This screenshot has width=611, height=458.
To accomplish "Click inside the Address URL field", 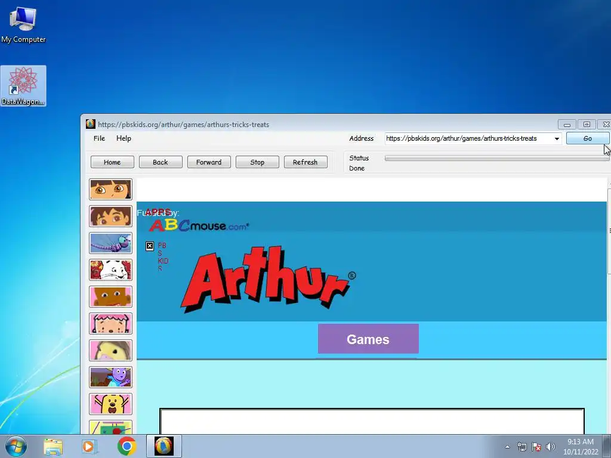I will point(469,138).
